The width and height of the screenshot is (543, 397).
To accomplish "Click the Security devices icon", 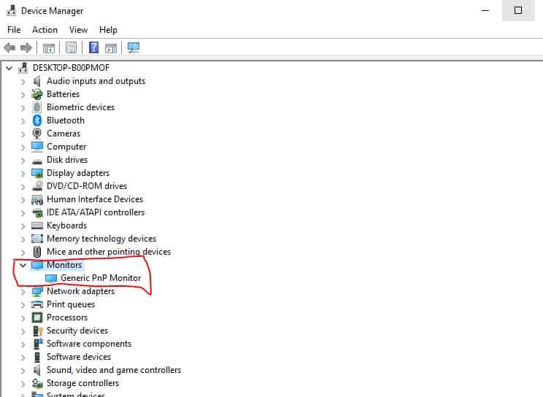I will (37, 331).
